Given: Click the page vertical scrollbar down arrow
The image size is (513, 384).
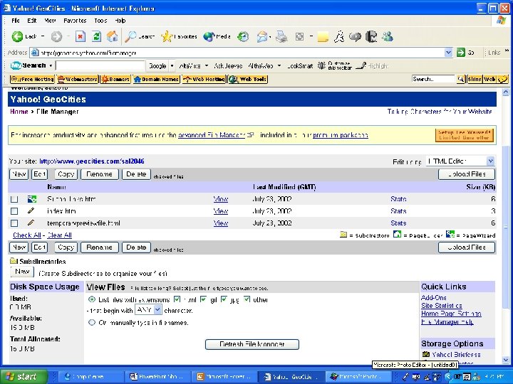Looking at the screenshot, I should click(x=506, y=360).
